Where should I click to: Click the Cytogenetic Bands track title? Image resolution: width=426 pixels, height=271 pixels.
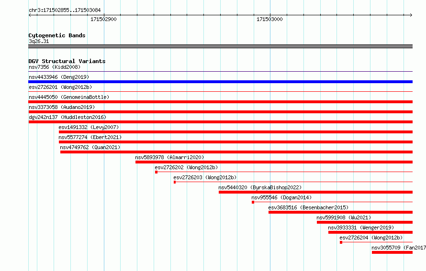[x=57, y=35]
